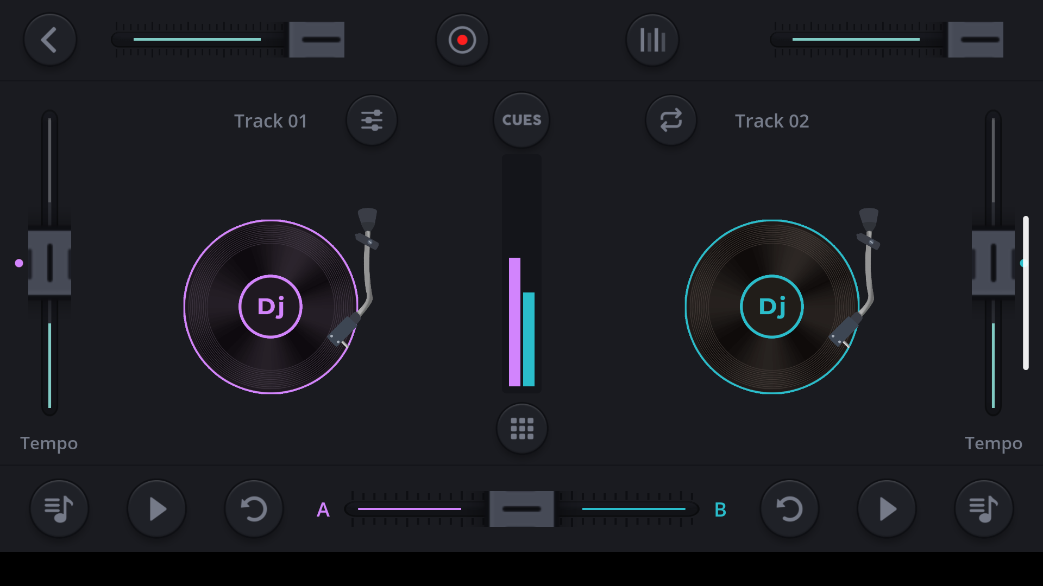Play Track 02 on the right deck
The height and width of the screenshot is (586, 1043).
[887, 508]
